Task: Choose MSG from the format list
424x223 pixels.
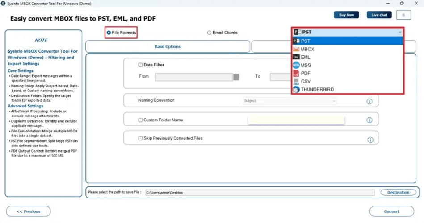Action: (348, 65)
